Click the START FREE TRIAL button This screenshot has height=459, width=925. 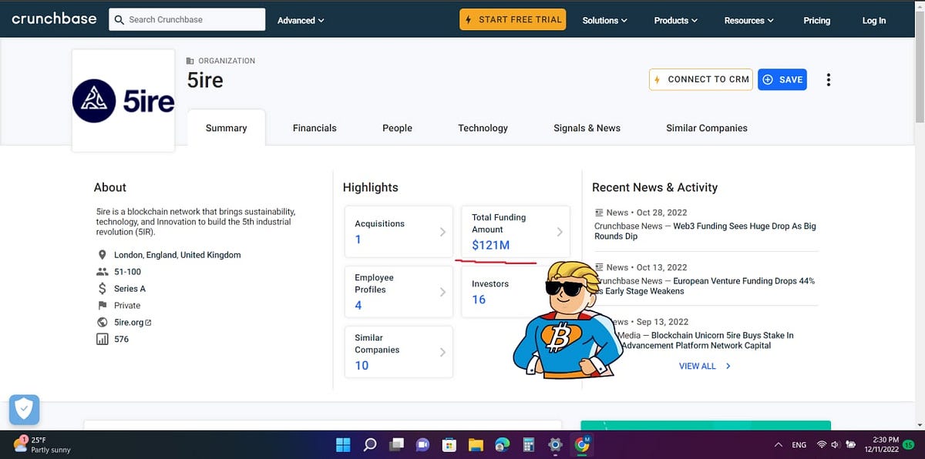coord(513,20)
